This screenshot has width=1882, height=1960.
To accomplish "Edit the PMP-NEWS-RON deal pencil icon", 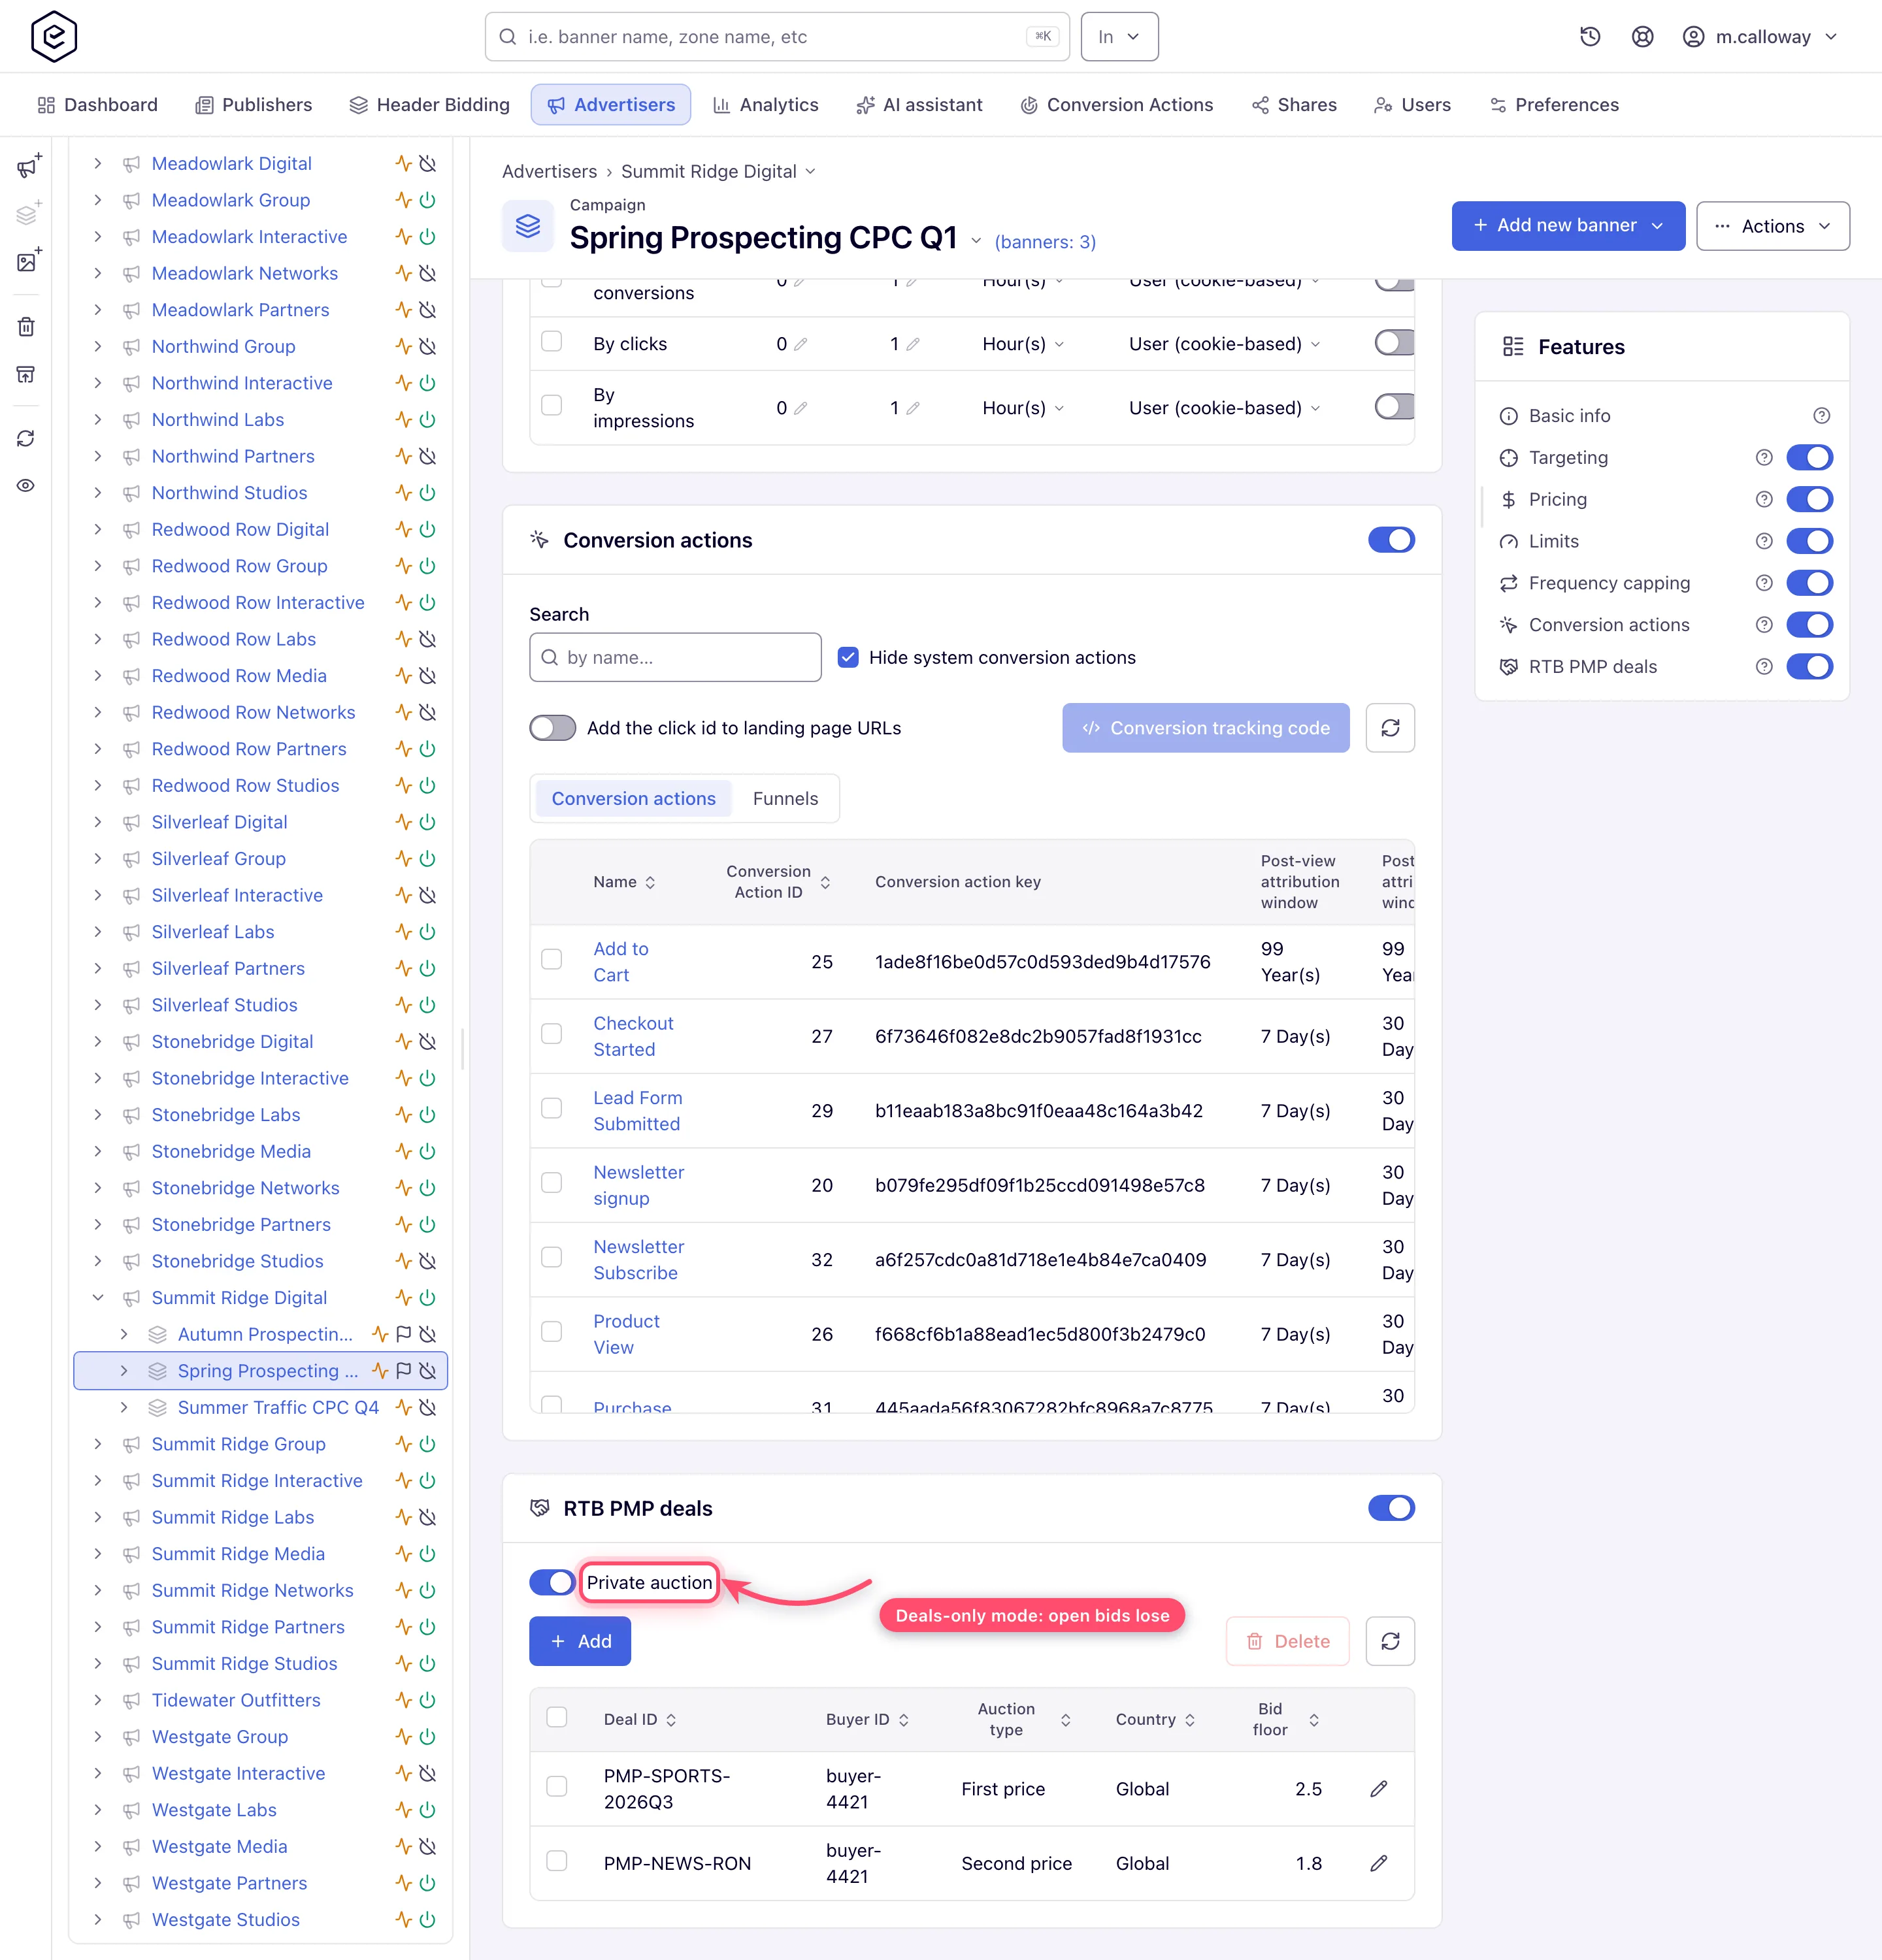I will click(x=1379, y=1863).
